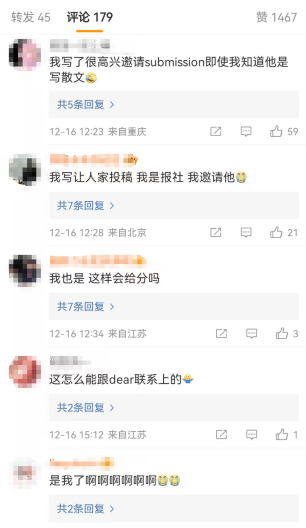Reply to the 12:23 Chongqing comment via bubble icon

246,132
